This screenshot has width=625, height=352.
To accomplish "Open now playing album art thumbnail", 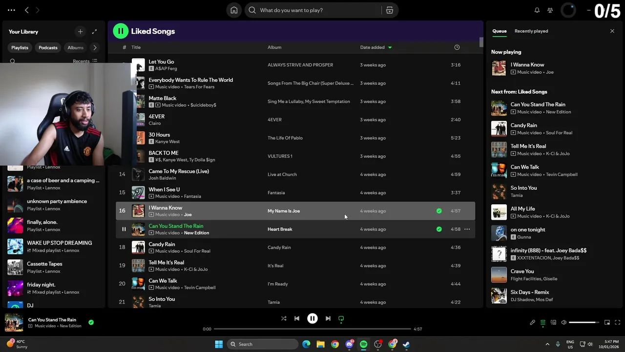I will click(14, 323).
